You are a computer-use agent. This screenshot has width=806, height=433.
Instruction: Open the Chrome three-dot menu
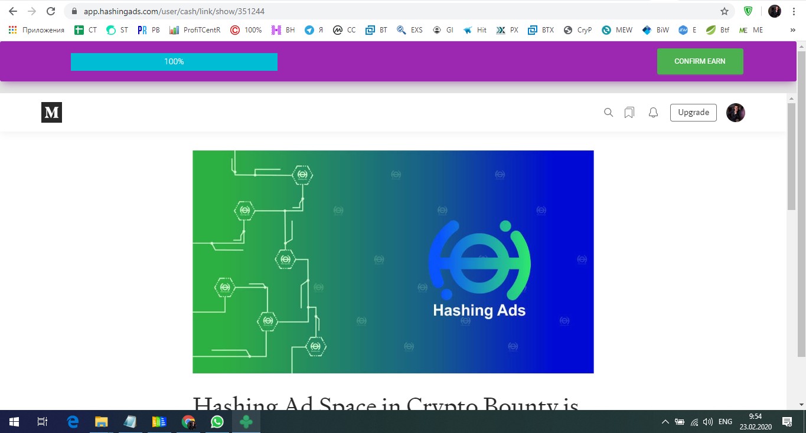pyautogui.click(x=794, y=11)
